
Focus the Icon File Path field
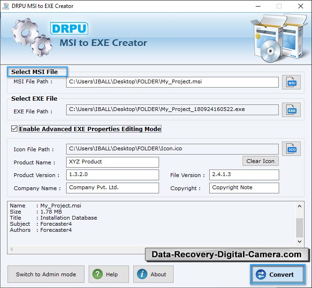click(x=172, y=149)
